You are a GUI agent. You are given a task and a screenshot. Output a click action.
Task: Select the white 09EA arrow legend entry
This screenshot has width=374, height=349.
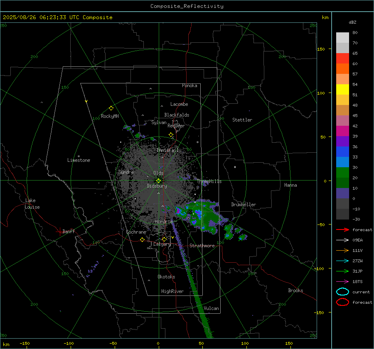tap(342, 240)
